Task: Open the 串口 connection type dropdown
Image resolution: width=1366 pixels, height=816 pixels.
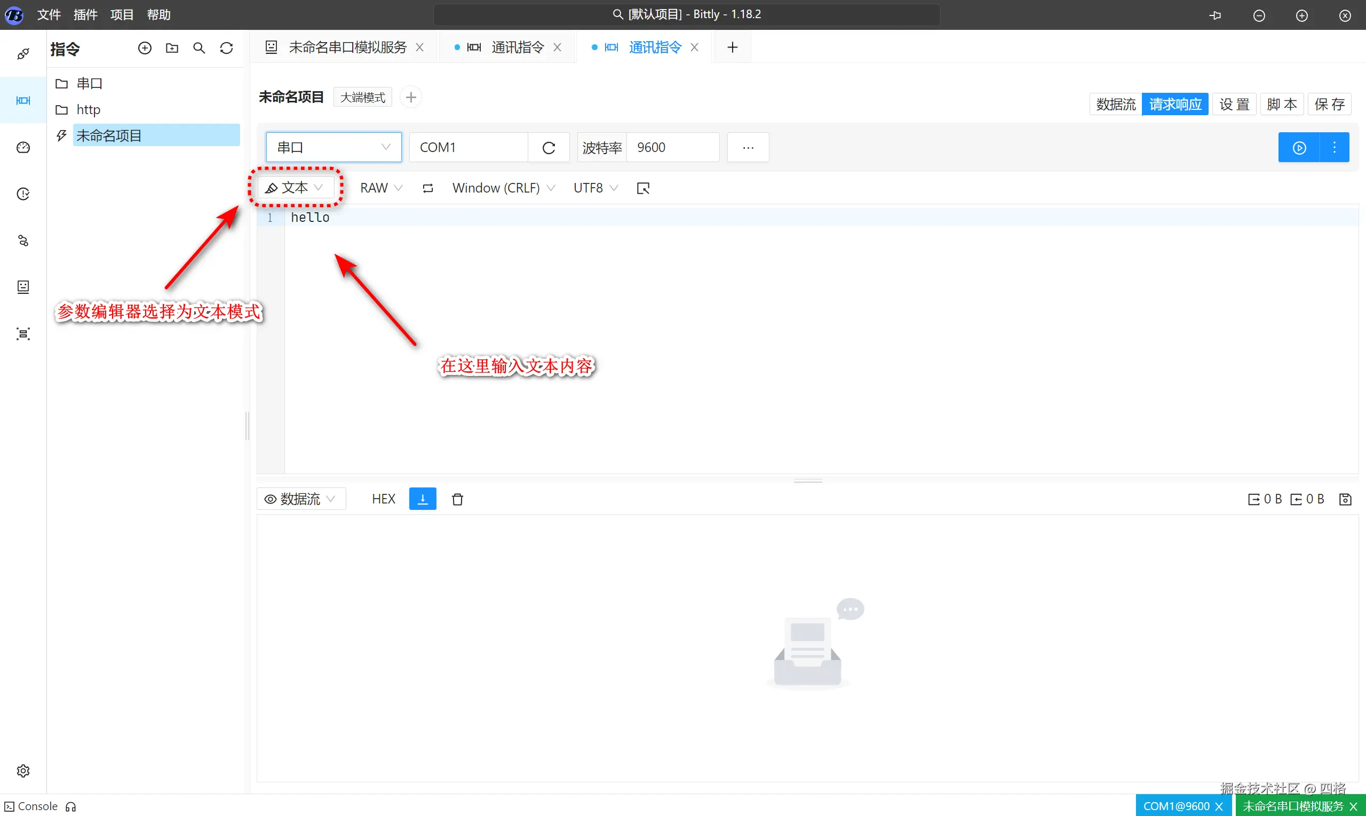Action: [x=333, y=147]
